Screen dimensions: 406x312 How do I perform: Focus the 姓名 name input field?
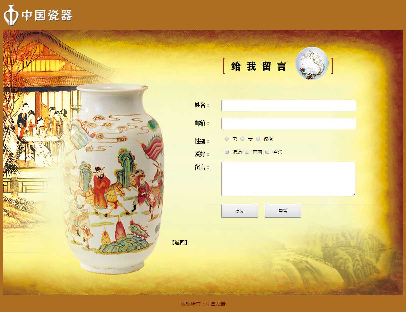click(289, 106)
